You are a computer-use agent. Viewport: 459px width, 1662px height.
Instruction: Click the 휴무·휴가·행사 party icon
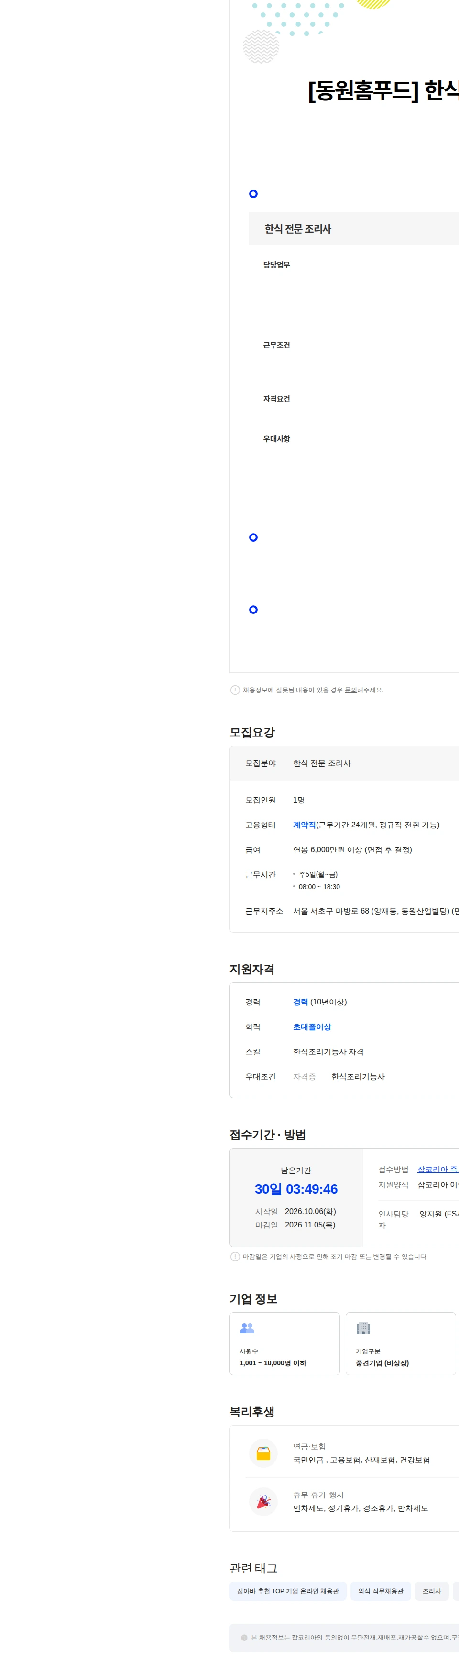263,1502
